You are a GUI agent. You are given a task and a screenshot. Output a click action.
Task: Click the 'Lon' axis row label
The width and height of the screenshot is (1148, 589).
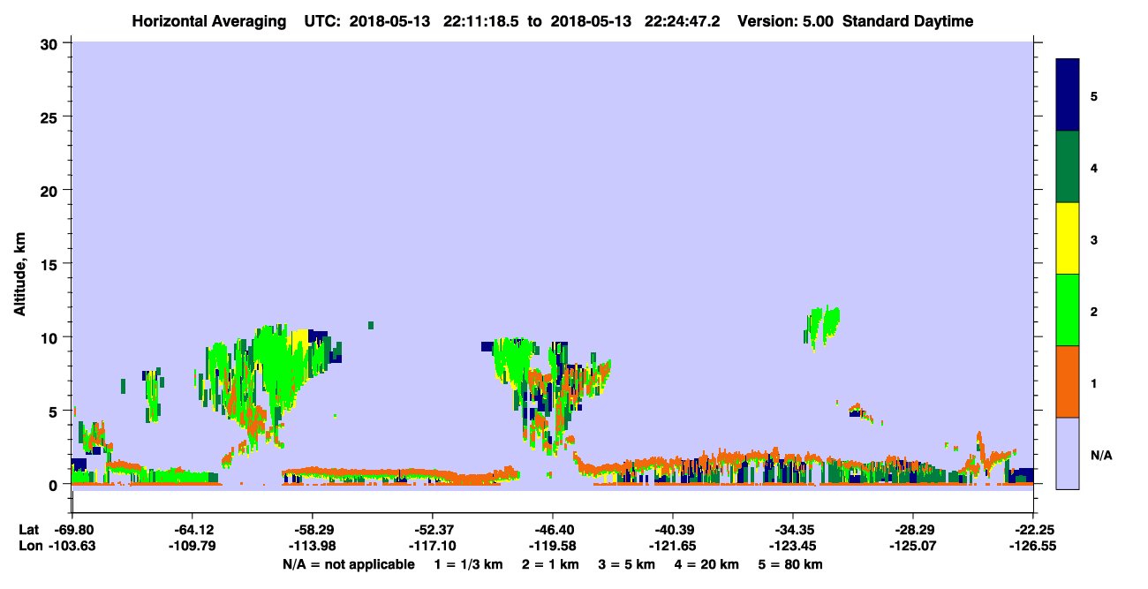point(30,546)
